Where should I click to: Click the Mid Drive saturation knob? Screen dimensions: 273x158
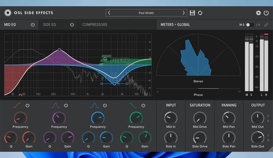pos(200,118)
